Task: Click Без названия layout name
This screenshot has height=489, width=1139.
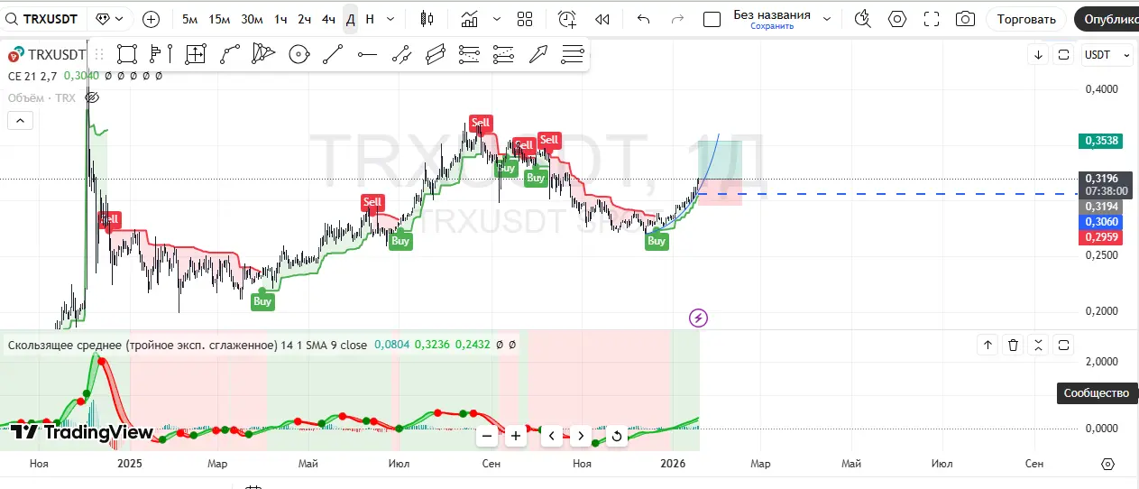Action: coord(771,14)
